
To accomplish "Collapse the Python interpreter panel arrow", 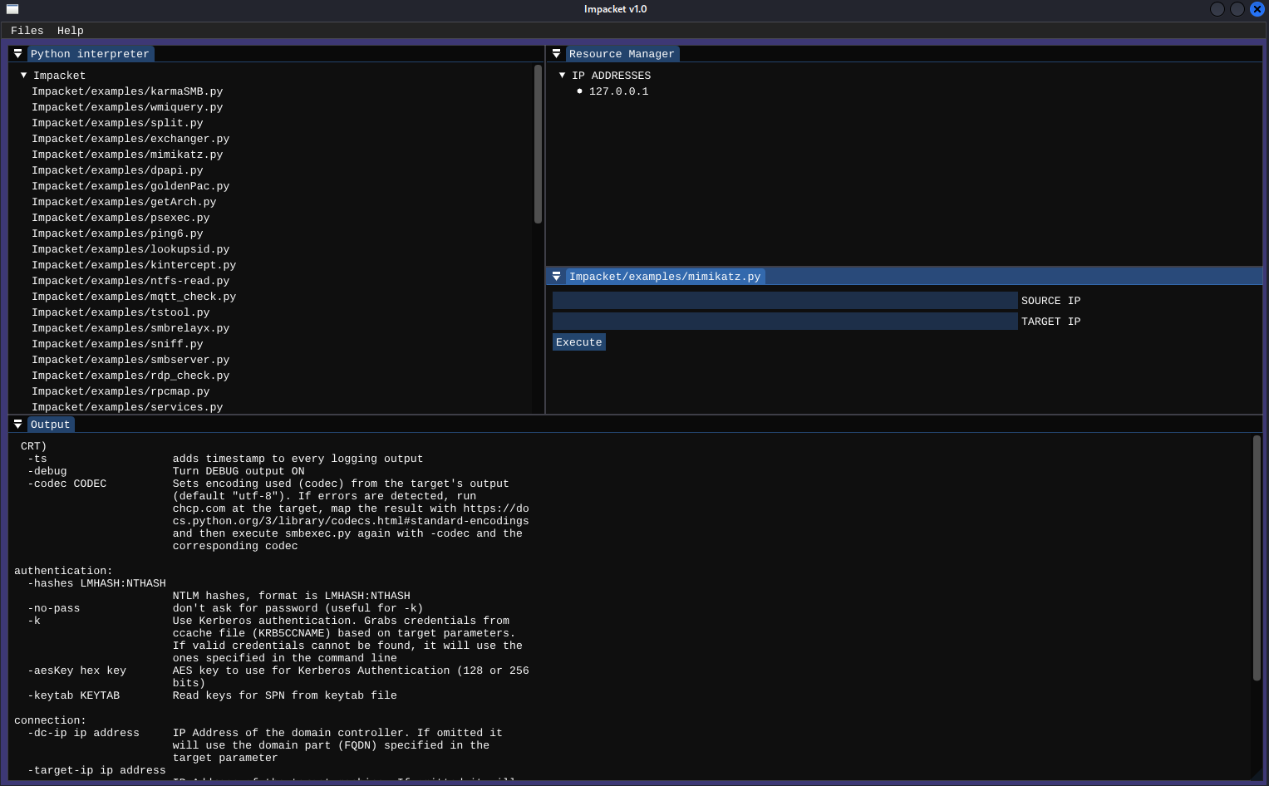I will point(17,53).
